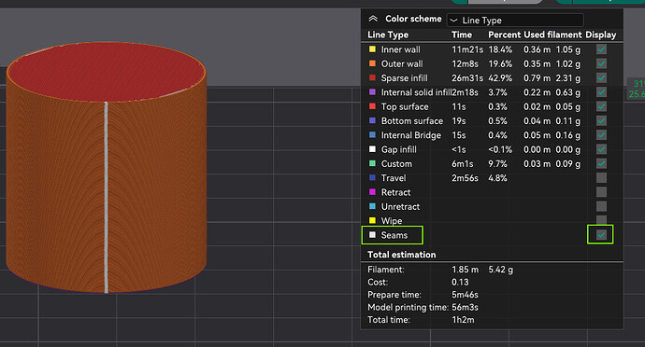The width and height of the screenshot is (645, 347).
Task: Click the 56m3s model printing time
Action: click(x=465, y=307)
